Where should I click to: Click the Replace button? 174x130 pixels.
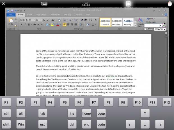[x=151, y=22]
